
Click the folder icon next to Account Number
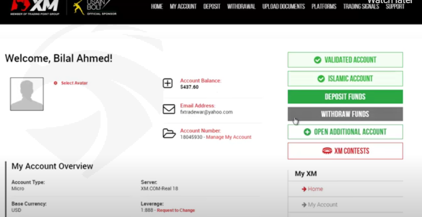tap(169, 134)
